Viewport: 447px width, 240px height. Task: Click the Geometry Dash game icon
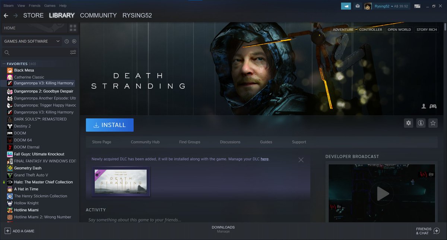point(10,168)
